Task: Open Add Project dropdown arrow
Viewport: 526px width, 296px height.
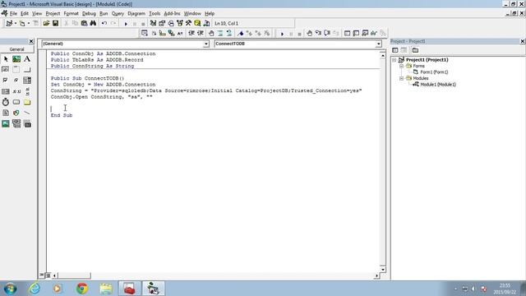Action: pos(16,23)
